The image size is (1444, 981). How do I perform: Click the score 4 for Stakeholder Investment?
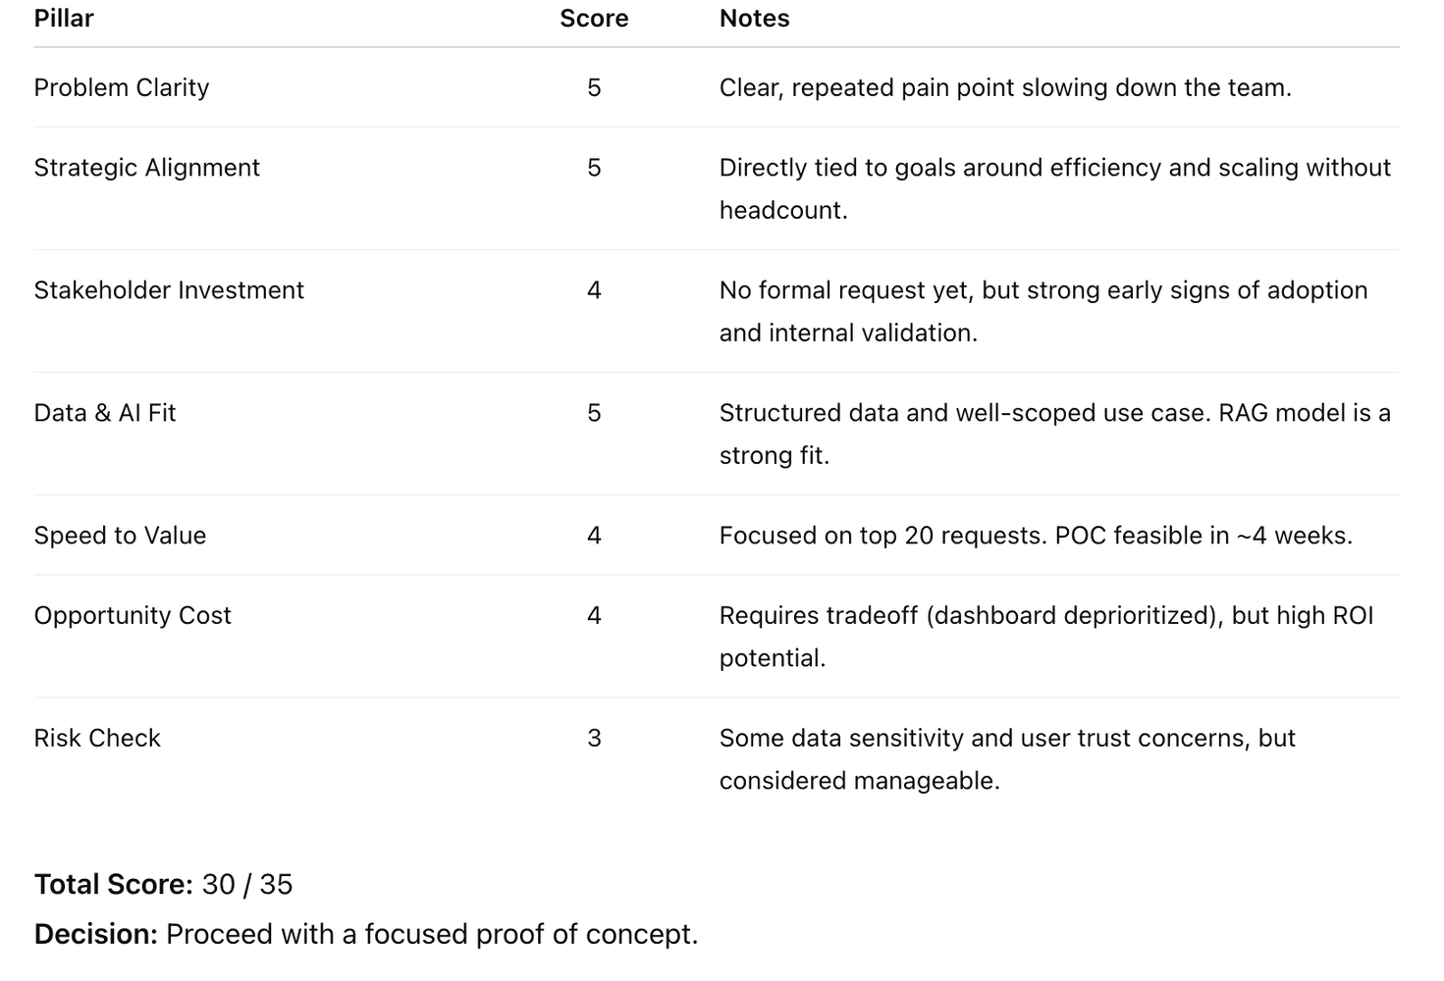click(x=594, y=290)
